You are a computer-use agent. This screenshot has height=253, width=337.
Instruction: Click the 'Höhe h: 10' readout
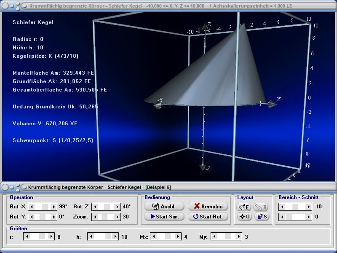(x=28, y=47)
